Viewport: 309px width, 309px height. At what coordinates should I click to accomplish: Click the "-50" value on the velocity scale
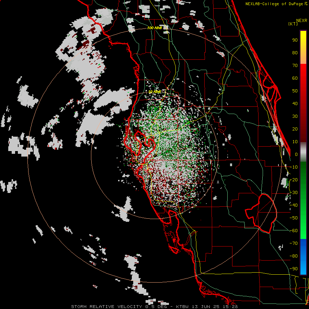[294, 218]
